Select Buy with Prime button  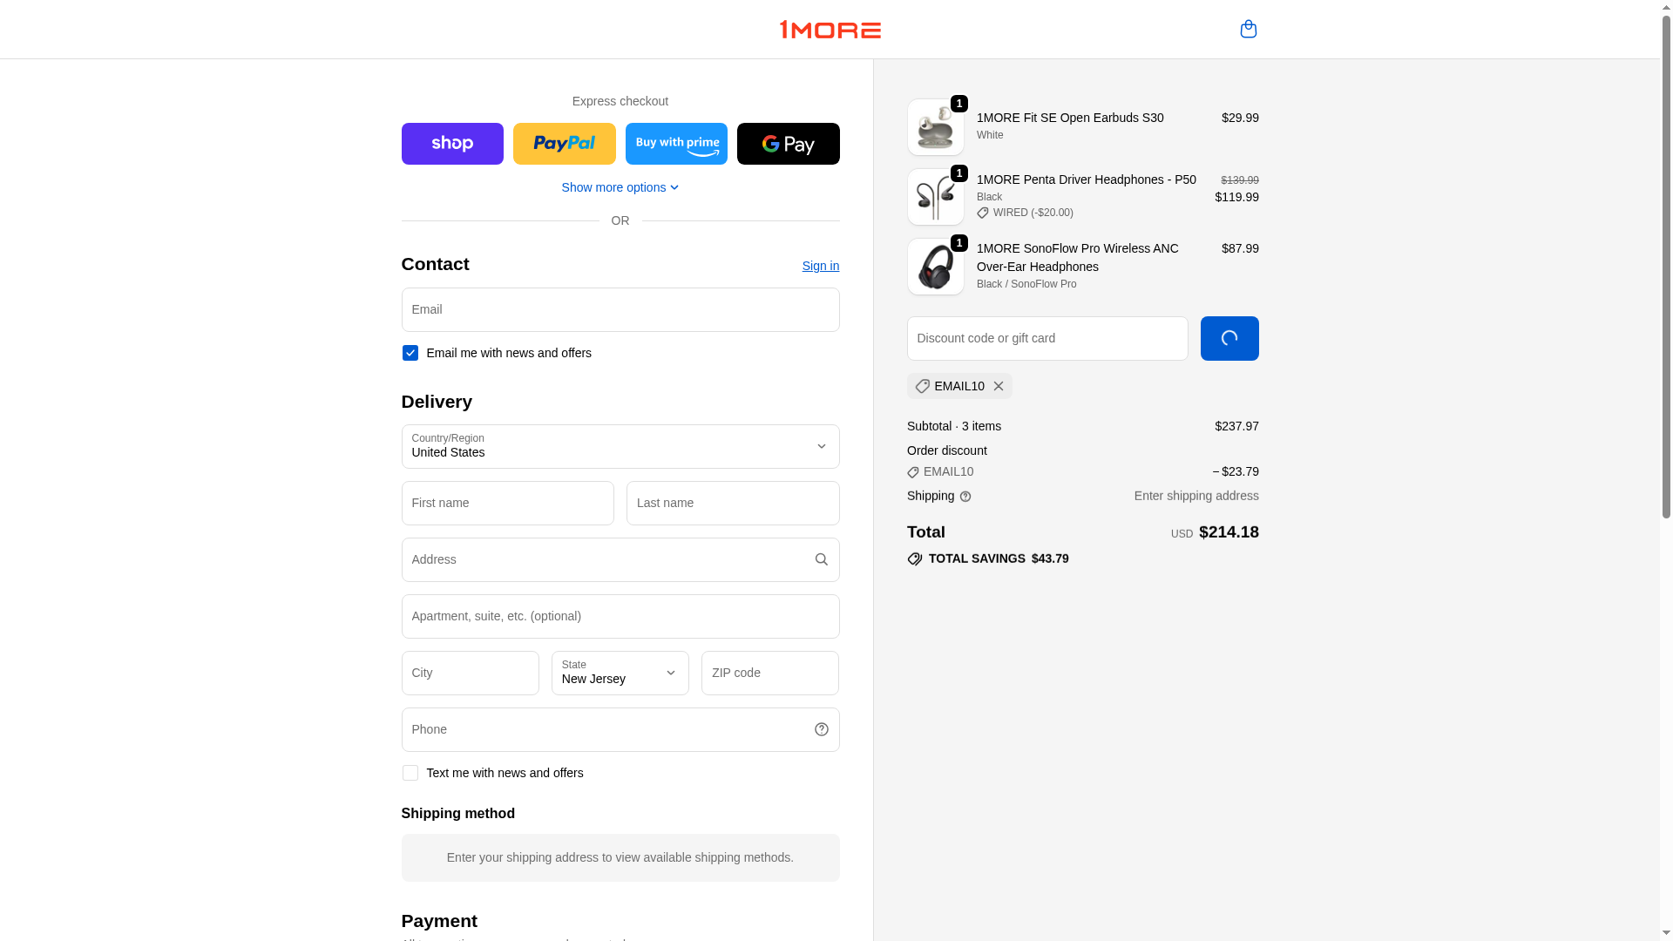pyautogui.click(x=676, y=144)
